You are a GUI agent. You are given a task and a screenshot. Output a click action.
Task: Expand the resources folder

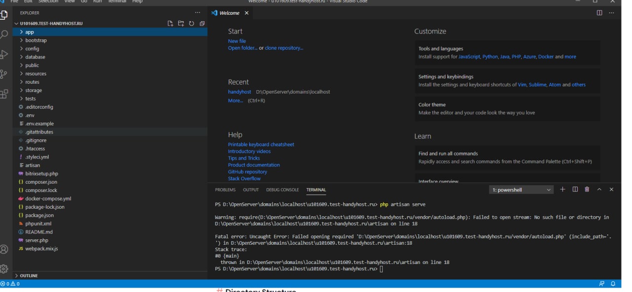coord(110,74)
